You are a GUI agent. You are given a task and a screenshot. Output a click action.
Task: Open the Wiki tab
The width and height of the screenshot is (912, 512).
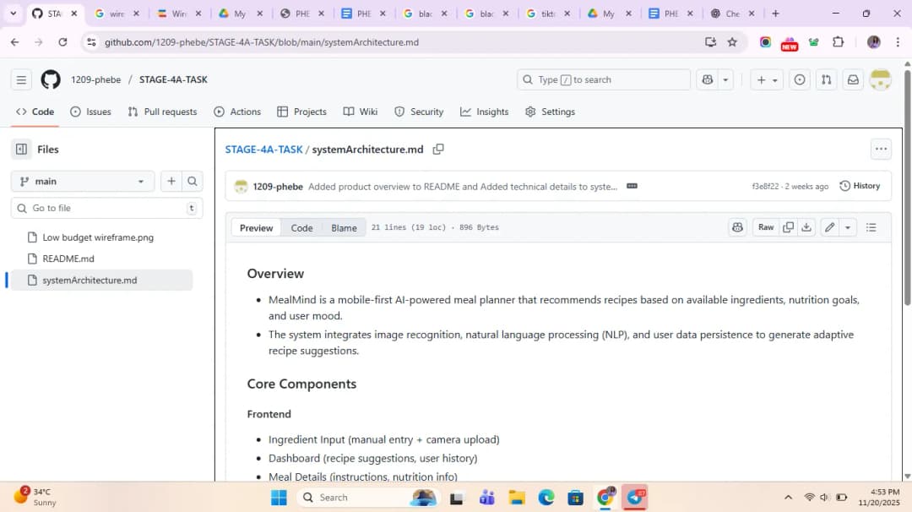361,112
